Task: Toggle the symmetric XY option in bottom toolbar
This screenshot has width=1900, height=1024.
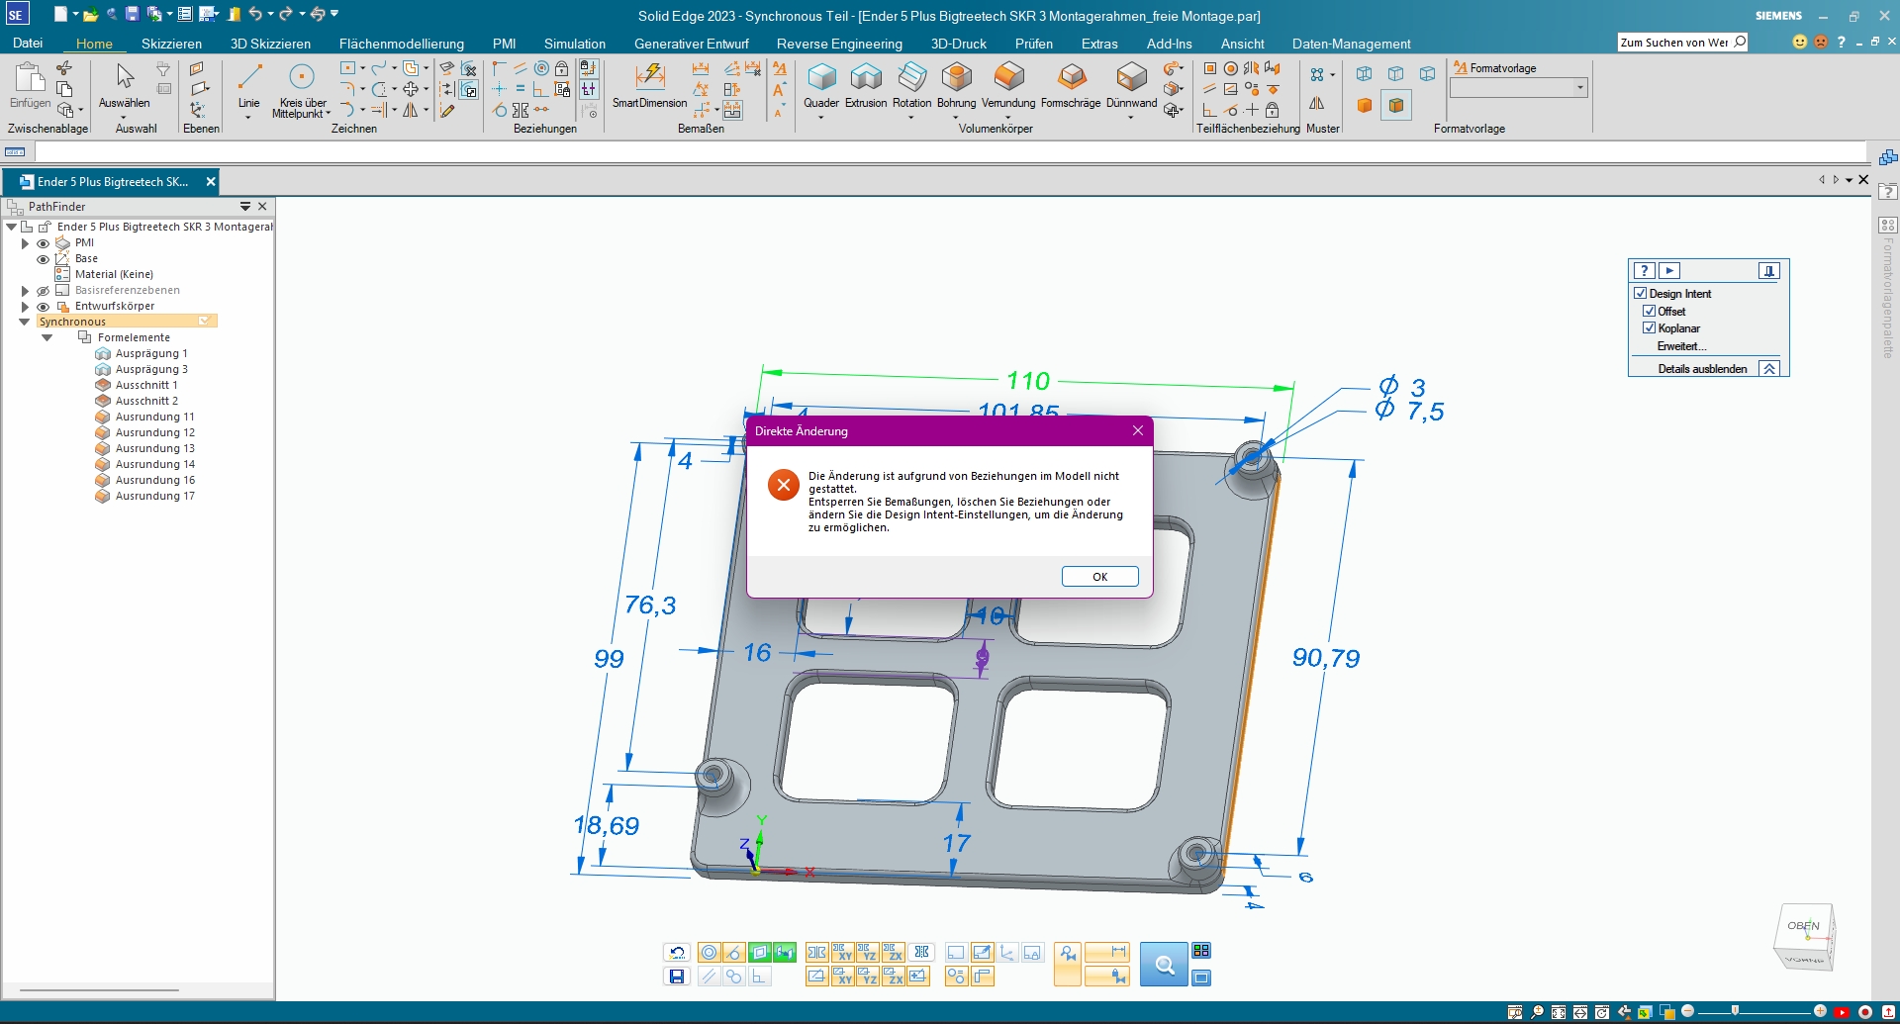Action: [x=843, y=953]
